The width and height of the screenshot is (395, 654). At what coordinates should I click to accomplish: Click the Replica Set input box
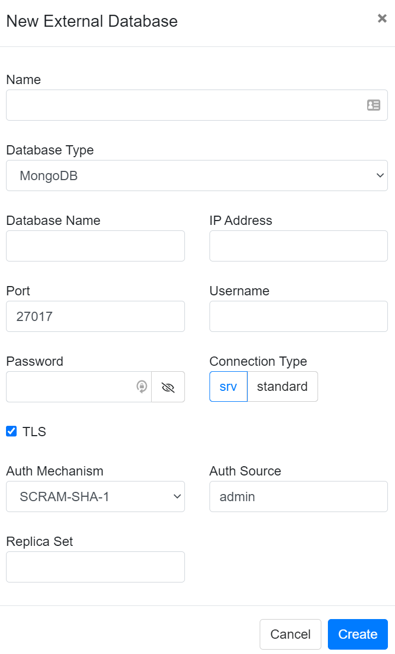95,567
